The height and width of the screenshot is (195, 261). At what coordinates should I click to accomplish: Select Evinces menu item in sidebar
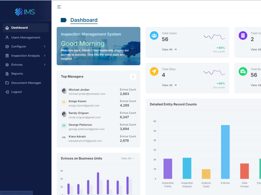26,64
